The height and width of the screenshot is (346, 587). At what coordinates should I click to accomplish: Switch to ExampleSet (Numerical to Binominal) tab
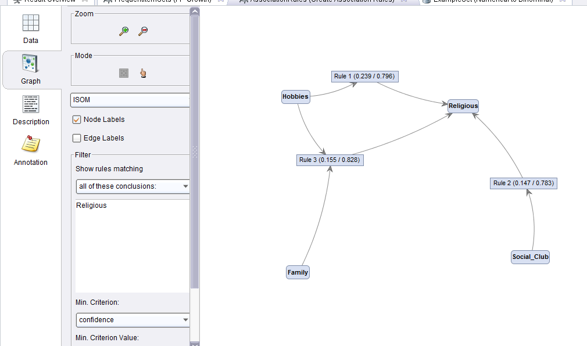(493, 2)
